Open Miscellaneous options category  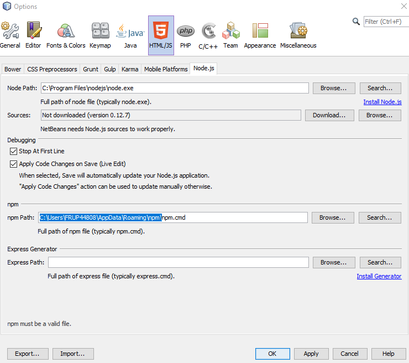tap(298, 35)
